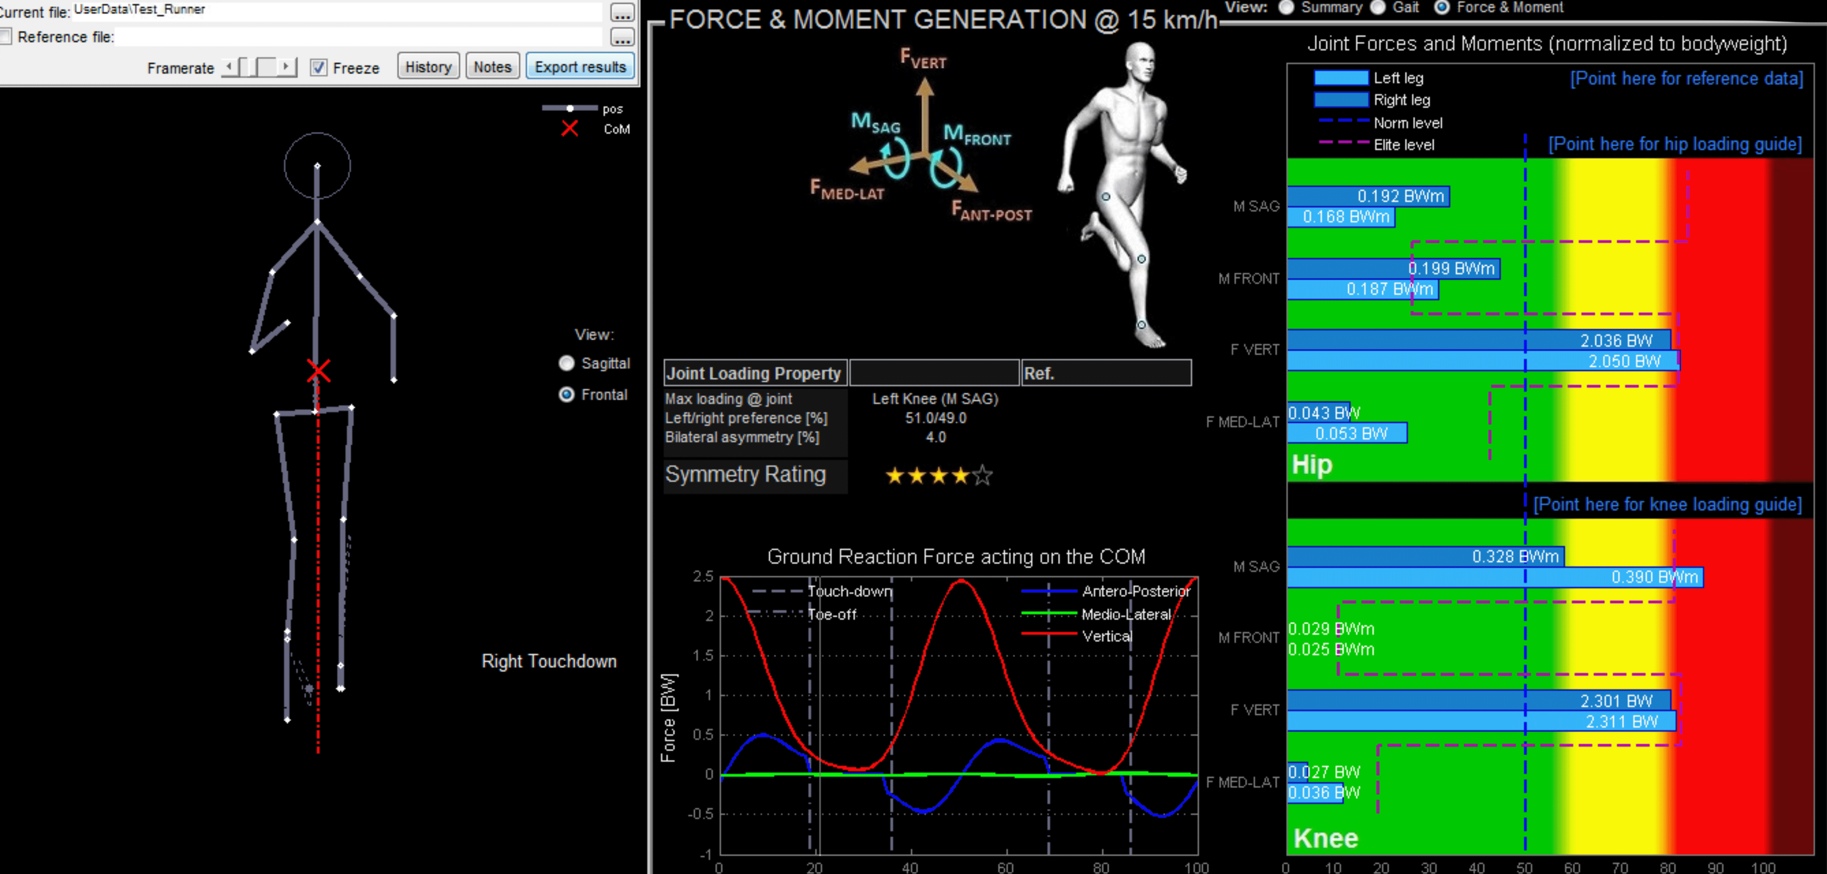This screenshot has width=1827, height=874.
Task: Click the Knee M SAG 0.328 BWm bar
Action: tap(1425, 557)
